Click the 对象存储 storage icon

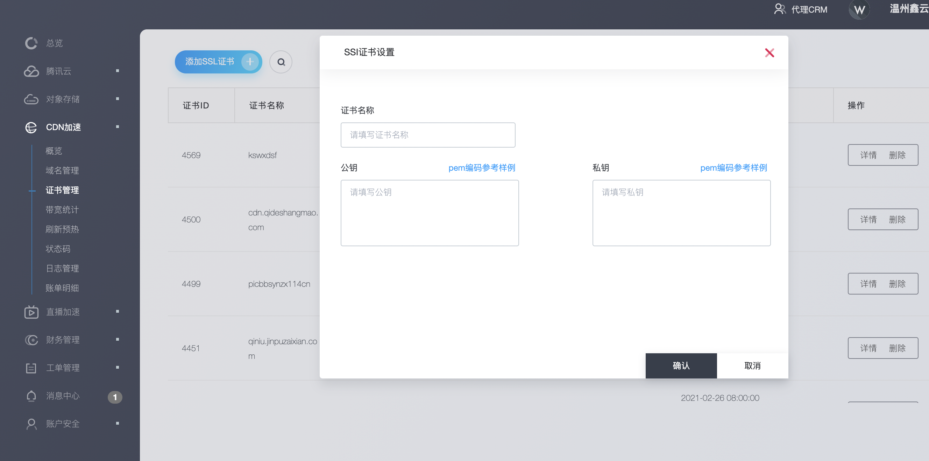tap(31, 99)
